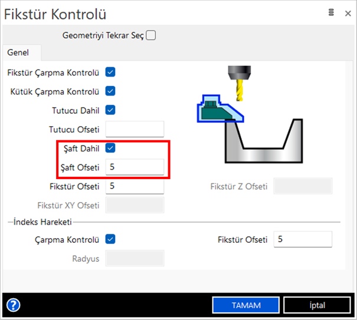Click the disabled Fikstür XY Ofseti field

135,205
